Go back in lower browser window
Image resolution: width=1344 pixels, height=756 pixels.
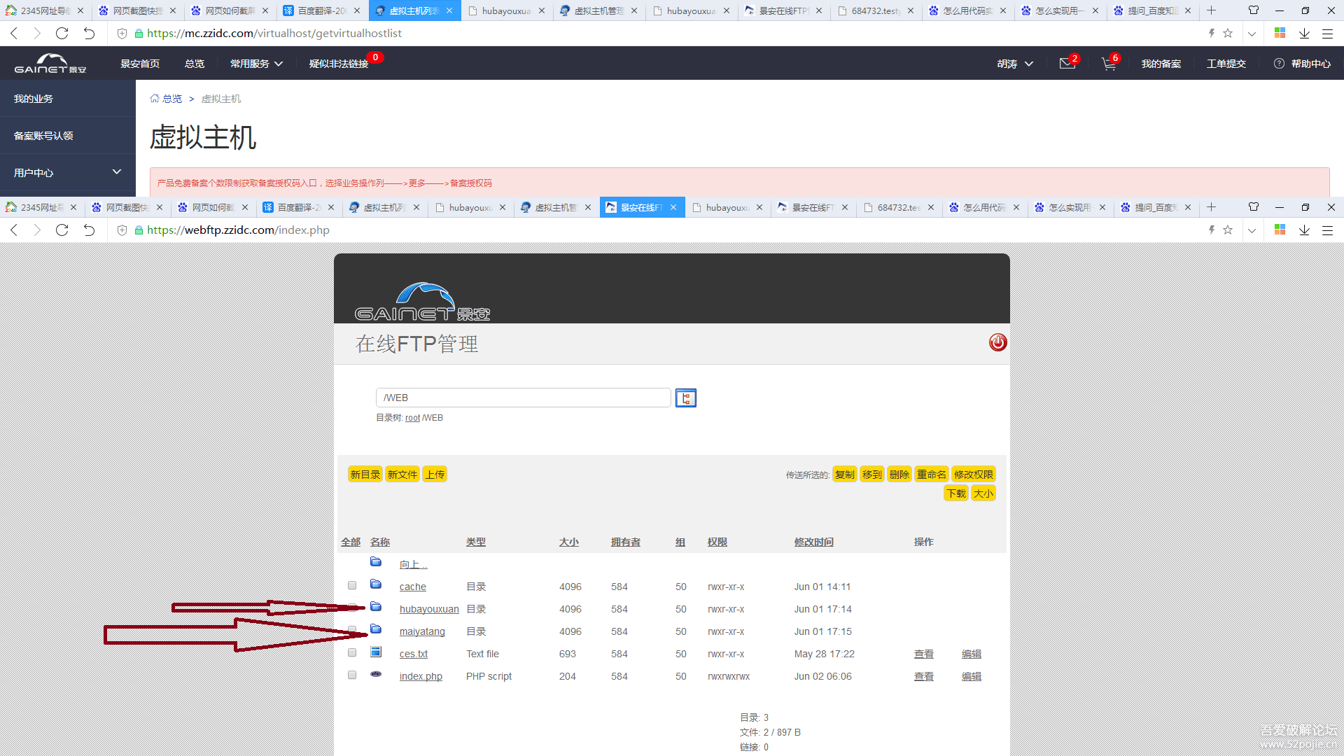coord(14,230)
